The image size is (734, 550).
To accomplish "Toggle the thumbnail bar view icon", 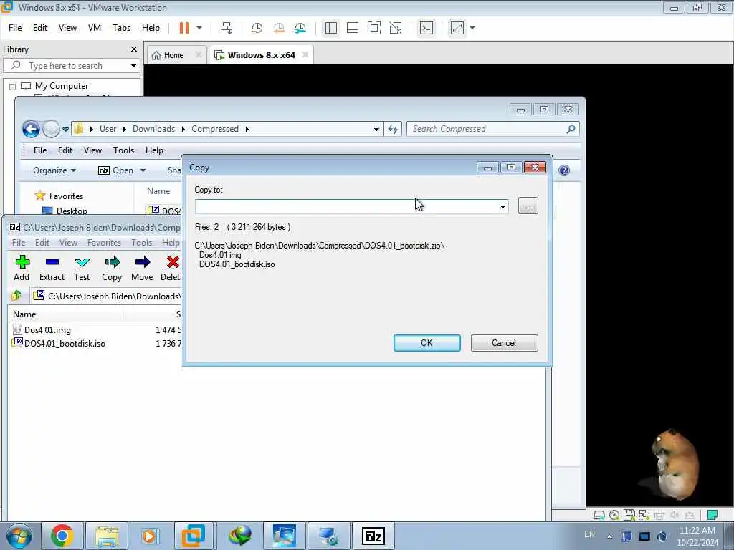I will click(353, 28).
